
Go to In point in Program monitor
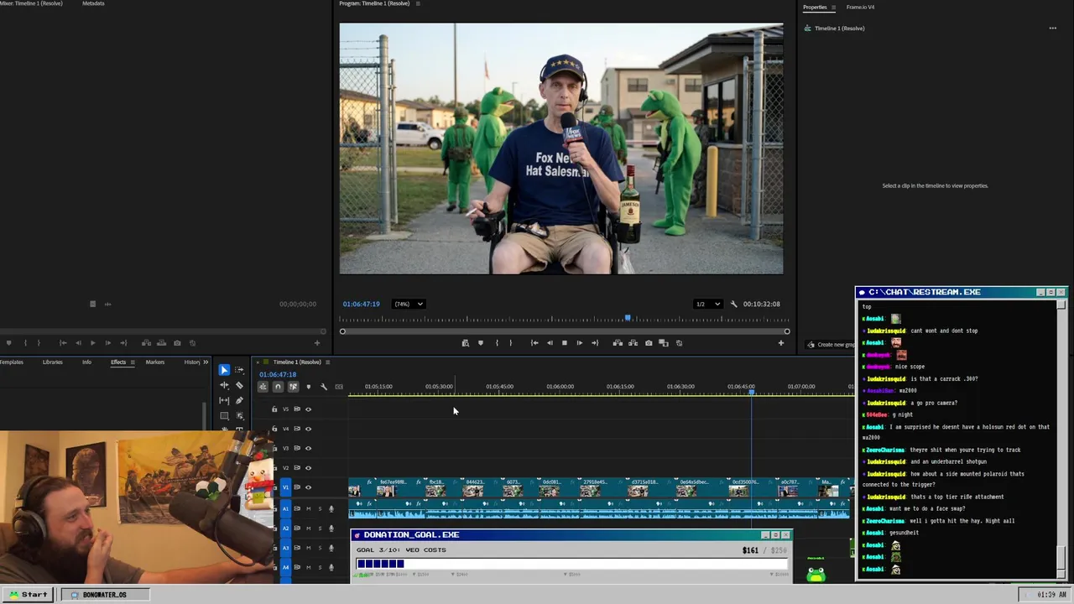pyautogui.click(x=534, y=342)
